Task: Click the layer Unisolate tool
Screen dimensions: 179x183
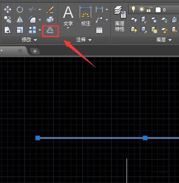Action: tap(144, 30)
